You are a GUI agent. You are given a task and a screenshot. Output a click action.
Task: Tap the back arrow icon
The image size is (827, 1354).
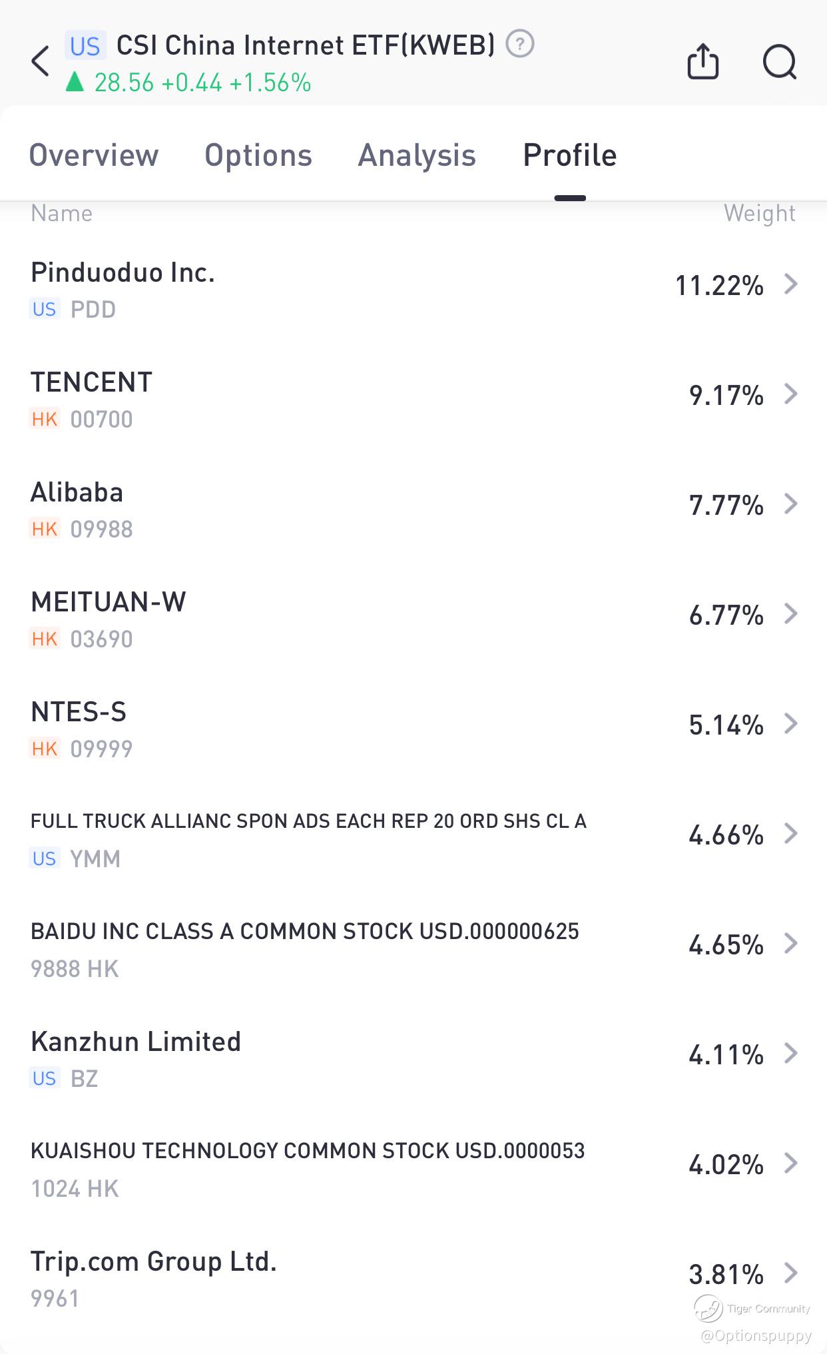click(41, 61)
